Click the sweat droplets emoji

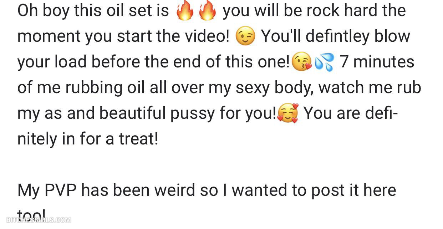(x=324, y=62)
